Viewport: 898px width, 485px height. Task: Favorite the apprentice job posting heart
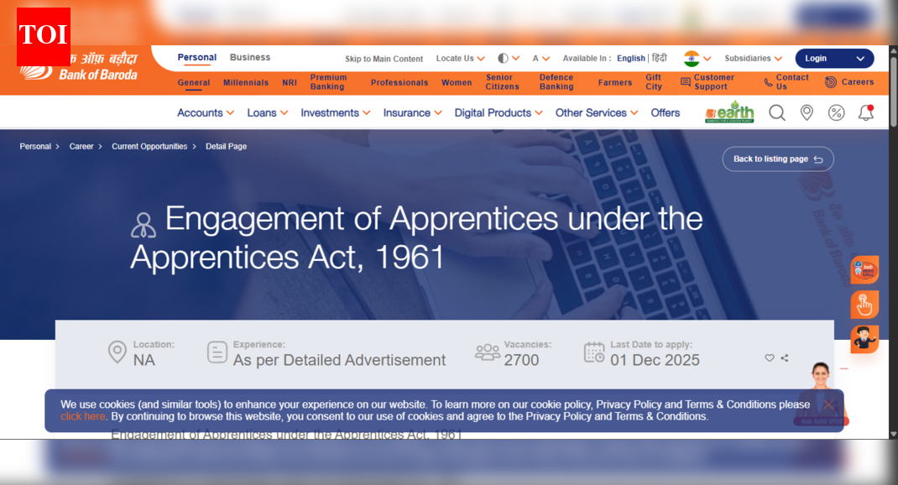pyautogui.click(x=769, y=357)
